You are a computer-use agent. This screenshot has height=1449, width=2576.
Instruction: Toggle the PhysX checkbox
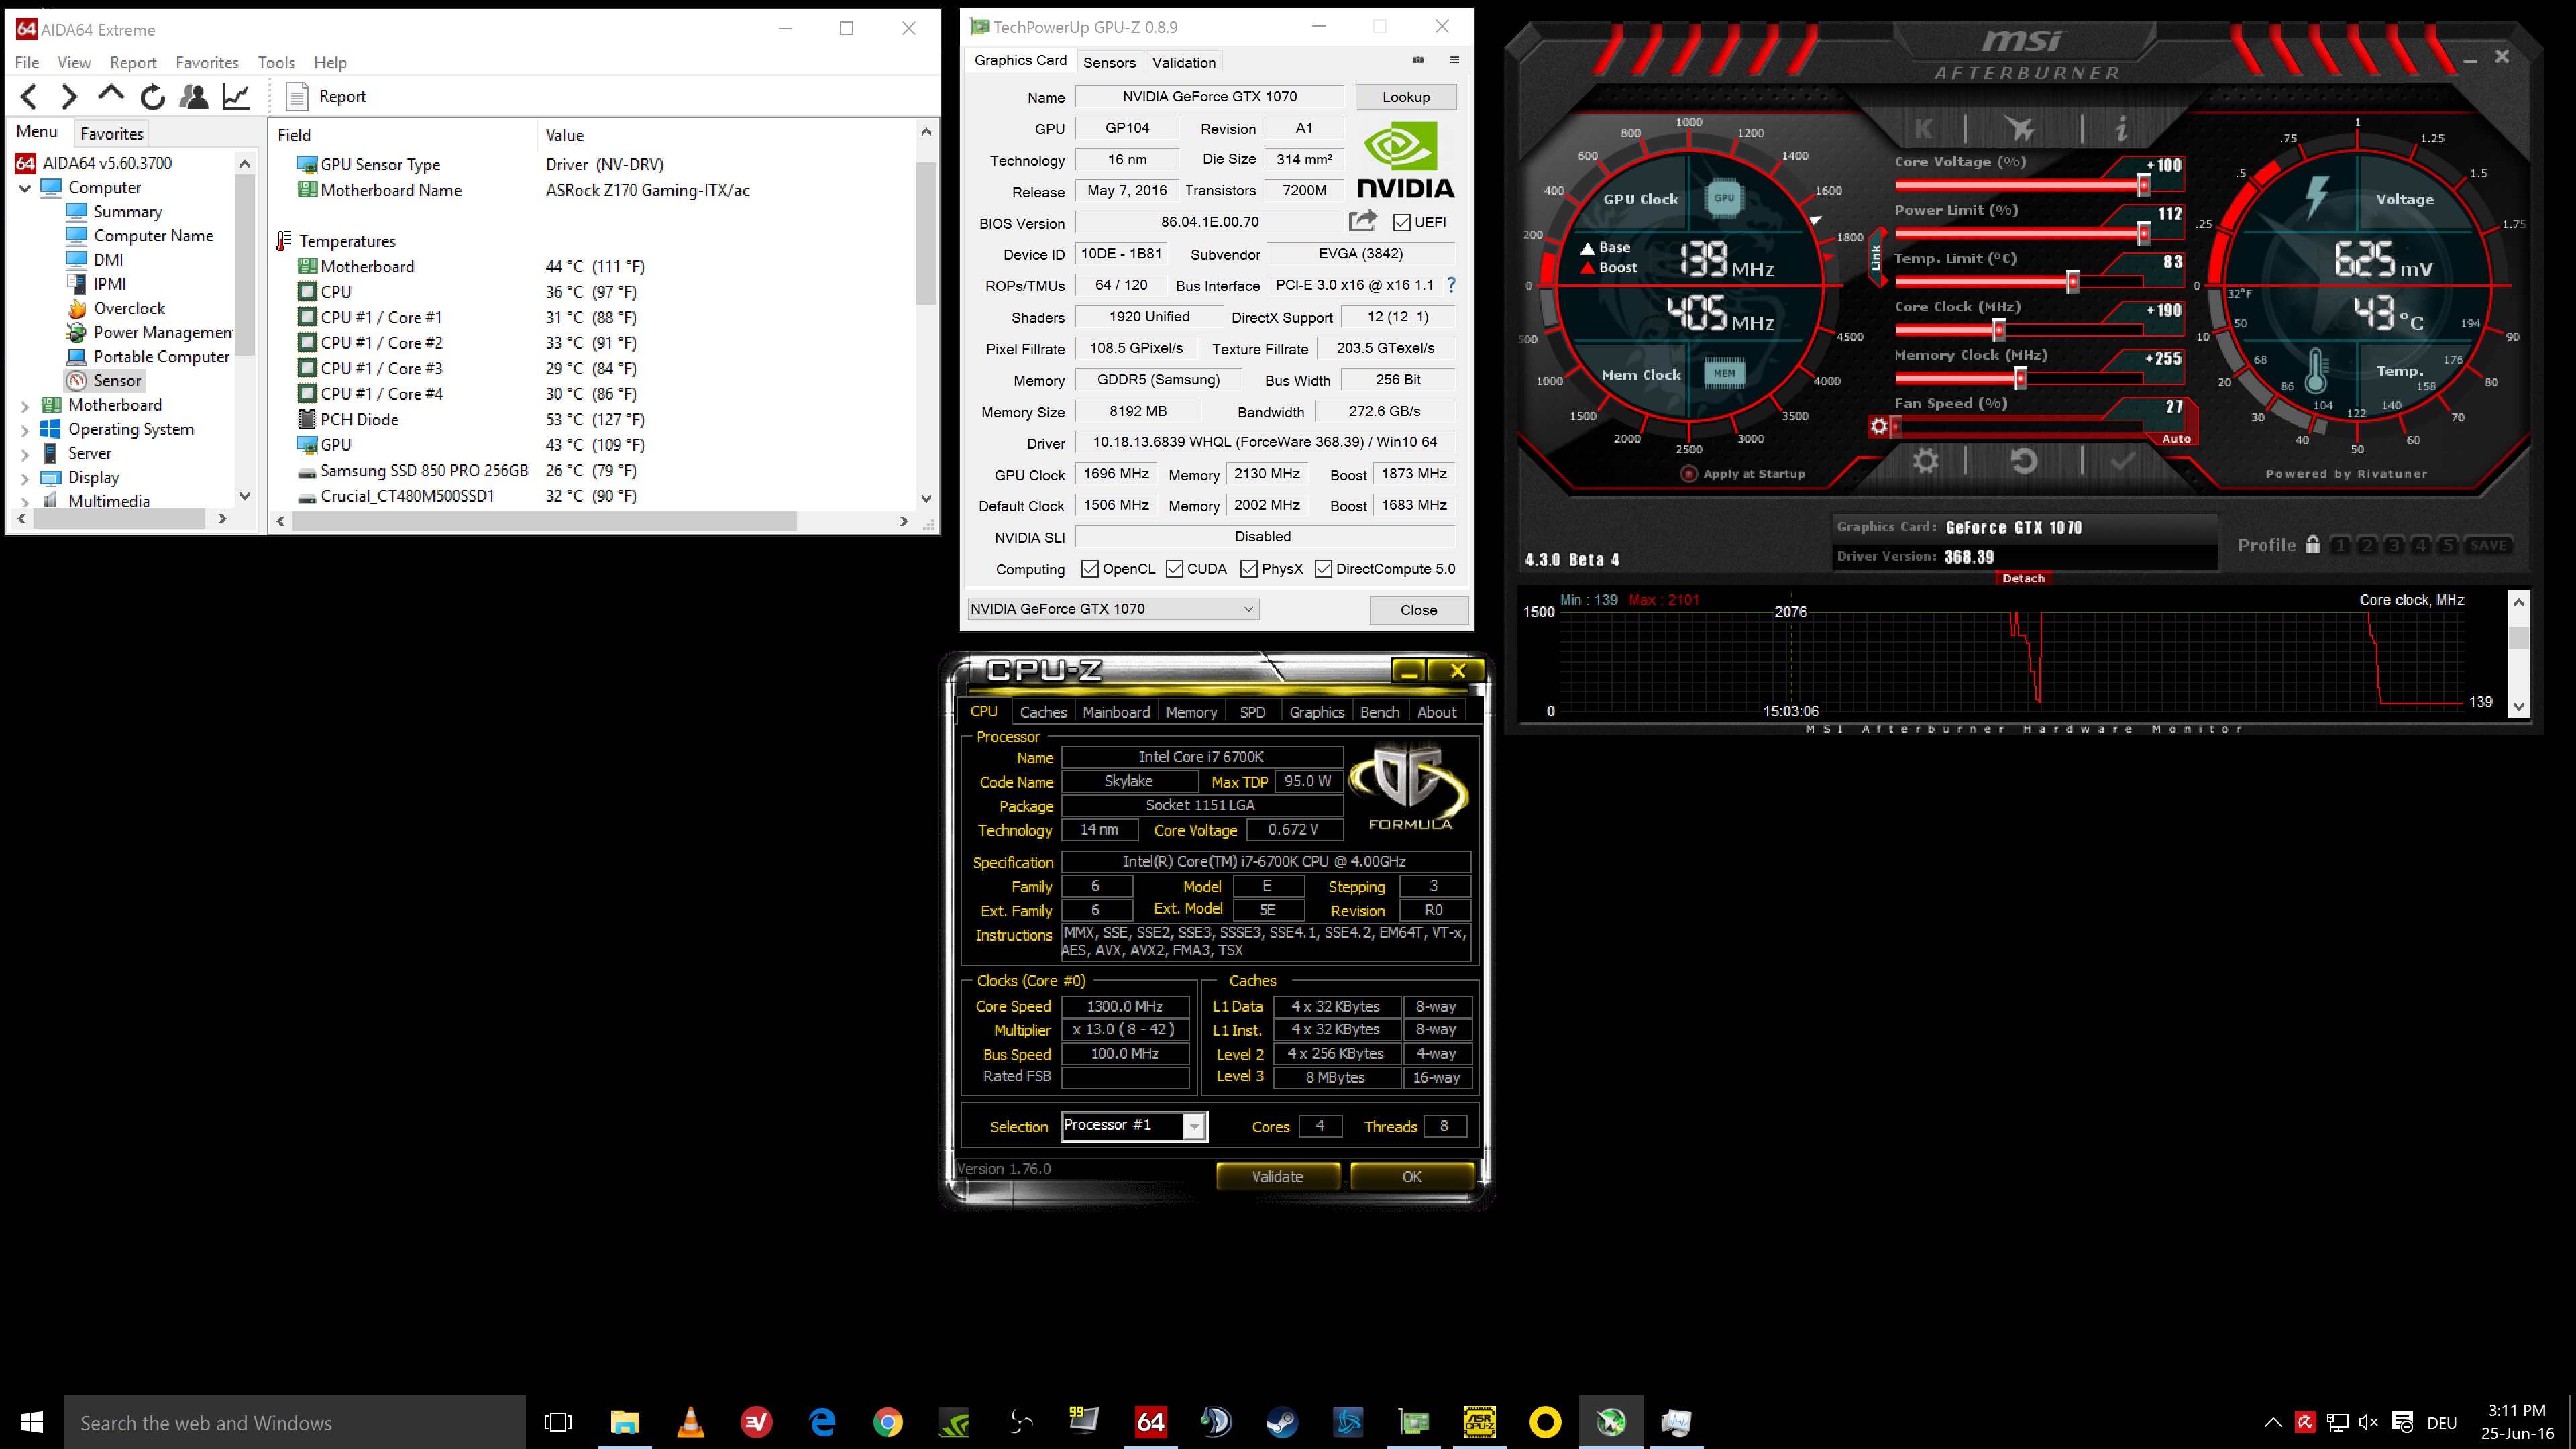click(1249, 569)
